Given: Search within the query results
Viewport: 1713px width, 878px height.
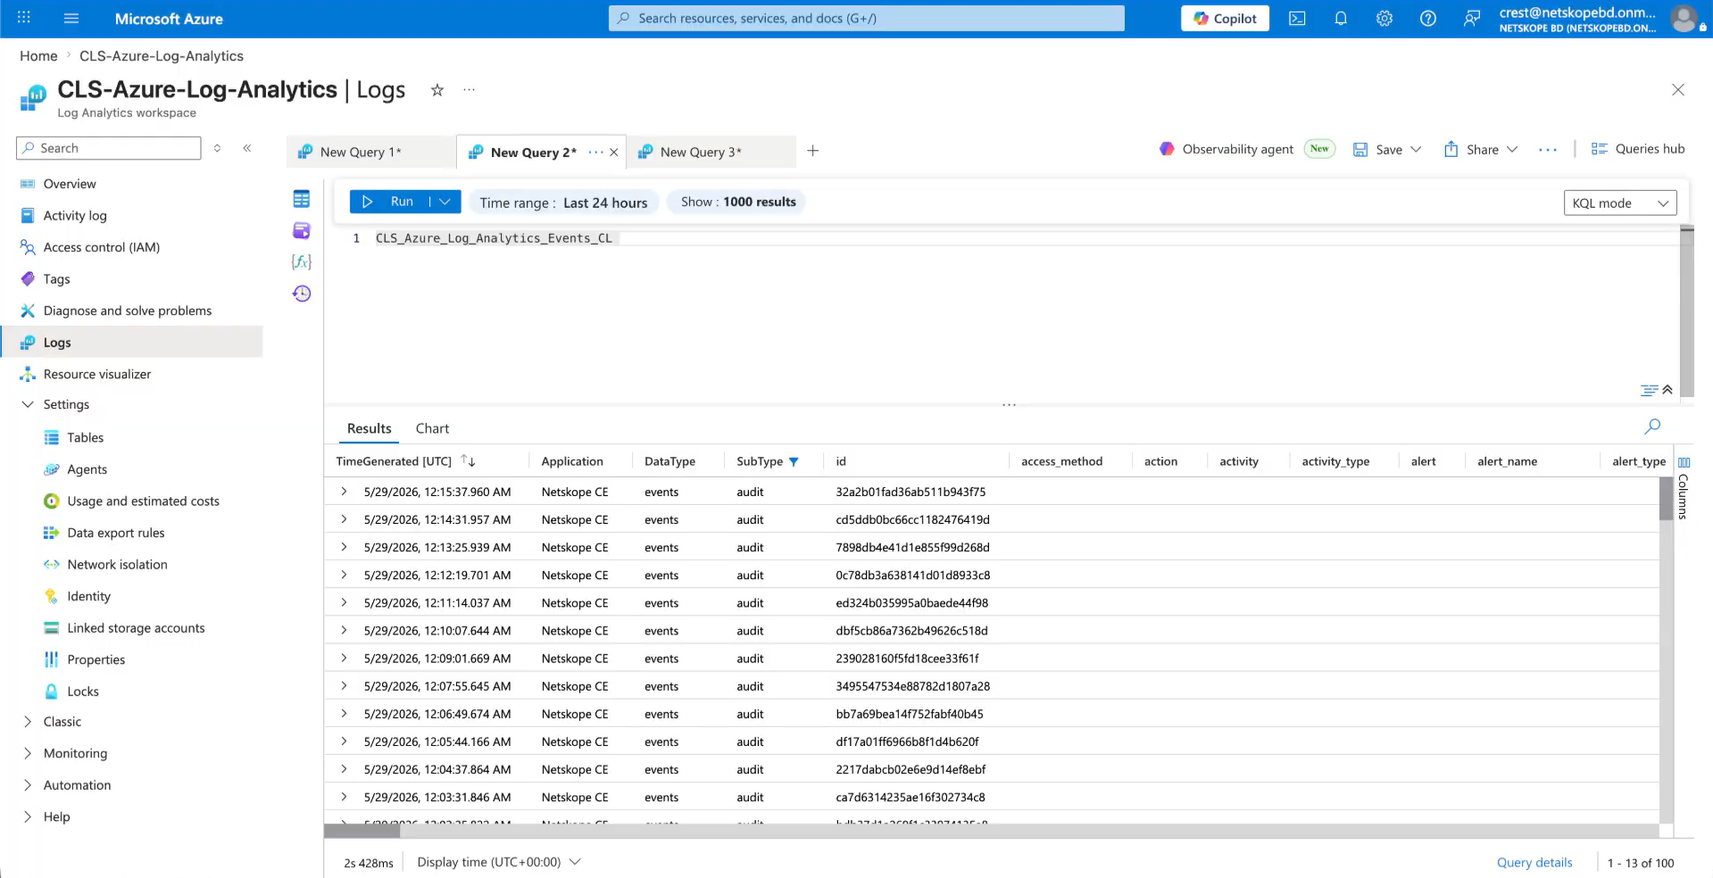Looking at the screenshot, I should point(1652,427).
